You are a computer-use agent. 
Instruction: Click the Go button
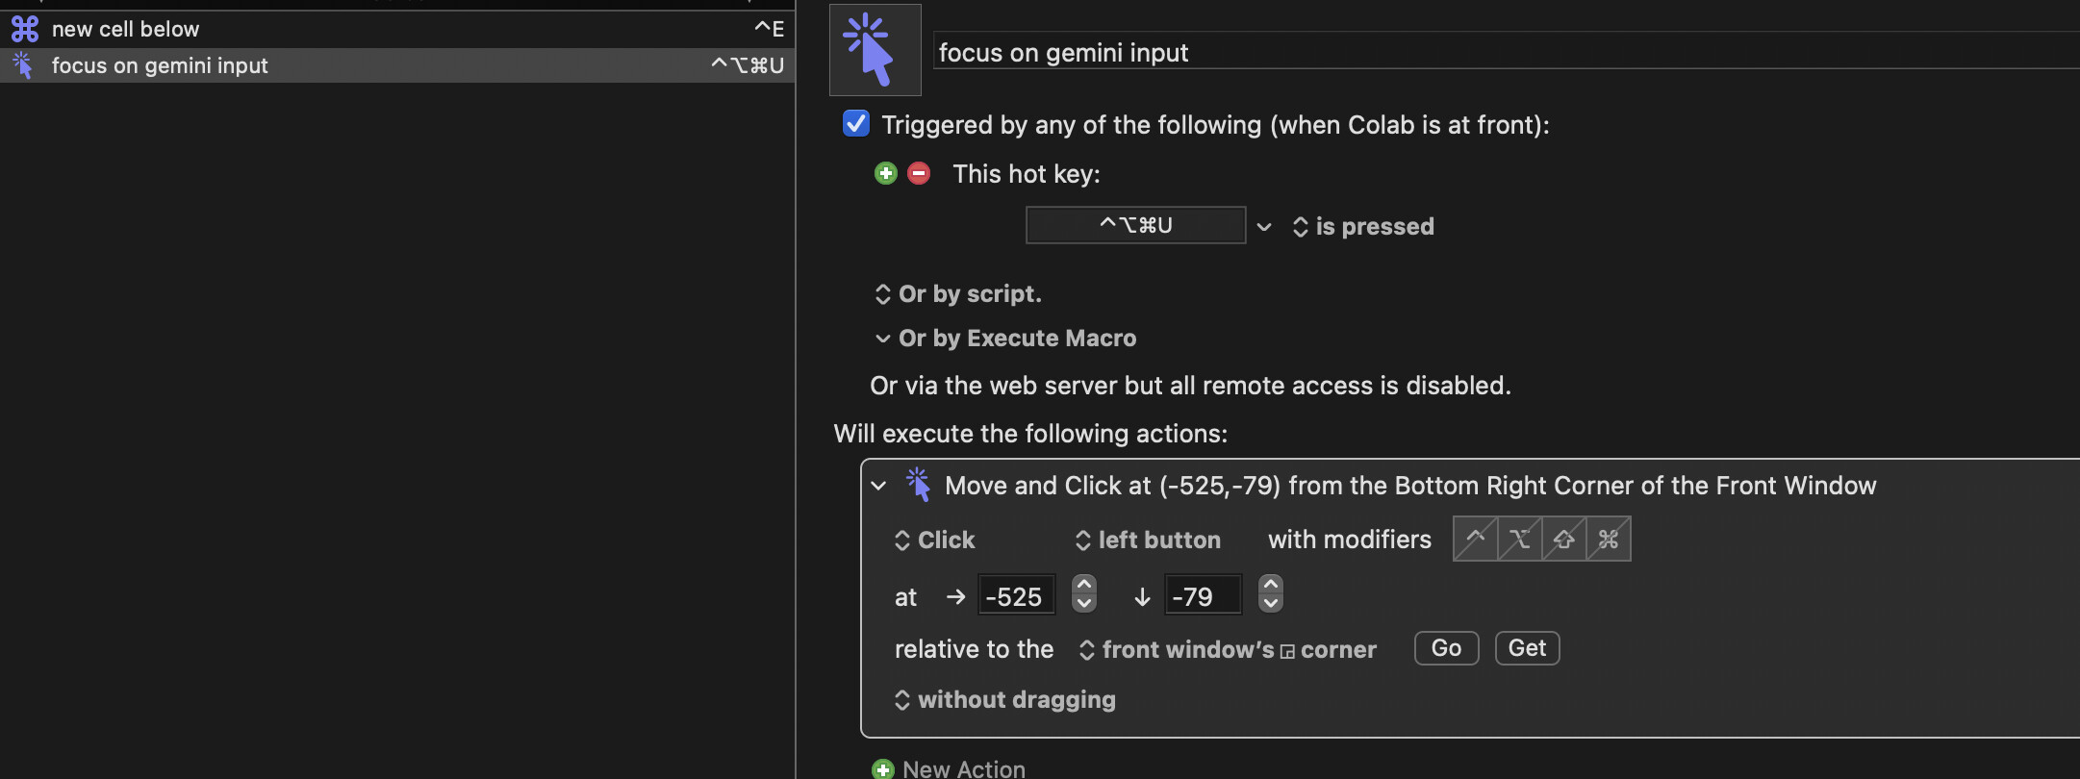pyautogui.click(x=1446, y=648)
